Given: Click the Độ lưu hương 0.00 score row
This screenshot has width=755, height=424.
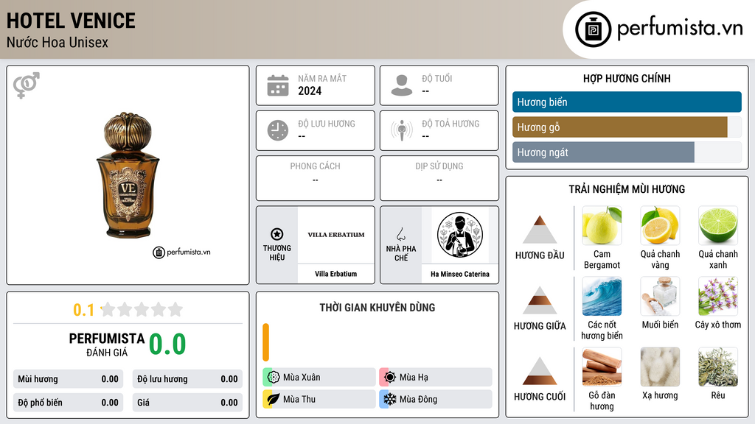Looking at the screenshot, I should click(x=187, y=379).
